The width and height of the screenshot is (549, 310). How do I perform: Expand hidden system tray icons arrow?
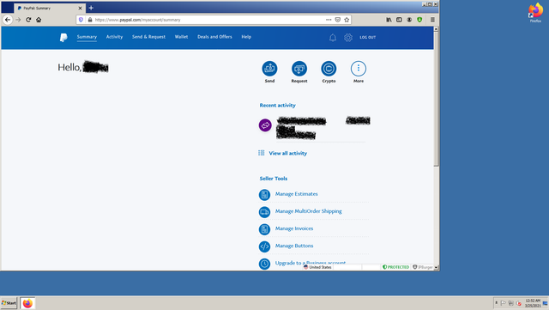496,303
